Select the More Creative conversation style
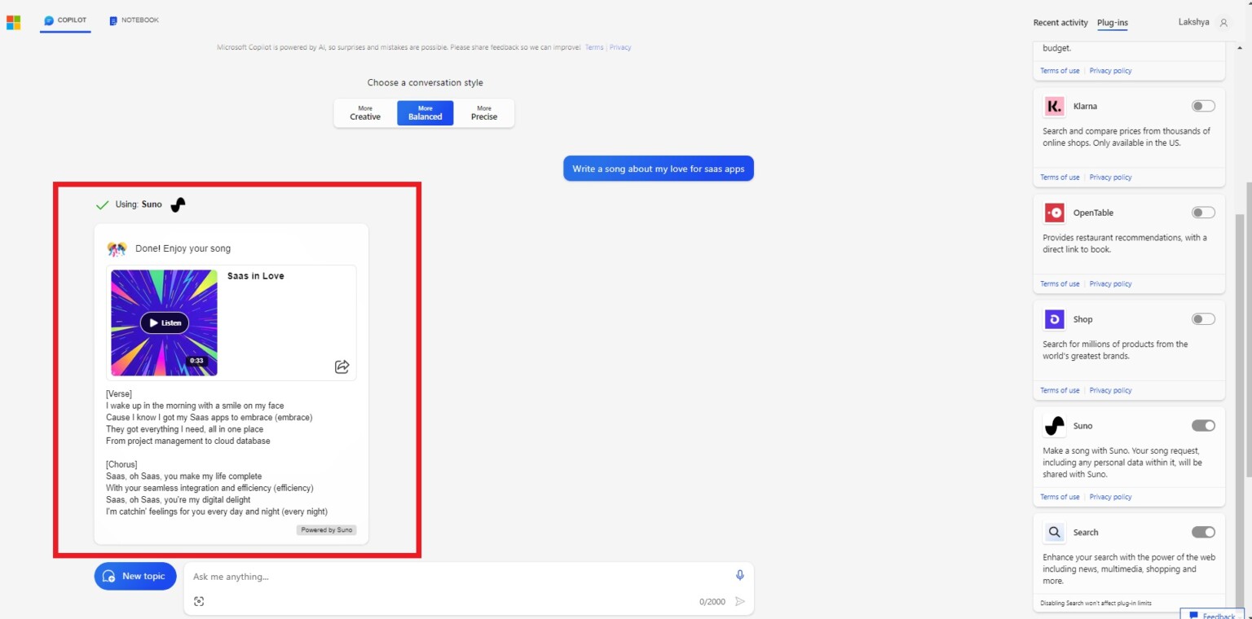This screenshot has width=1252, height=619. [x=364, y=112]
